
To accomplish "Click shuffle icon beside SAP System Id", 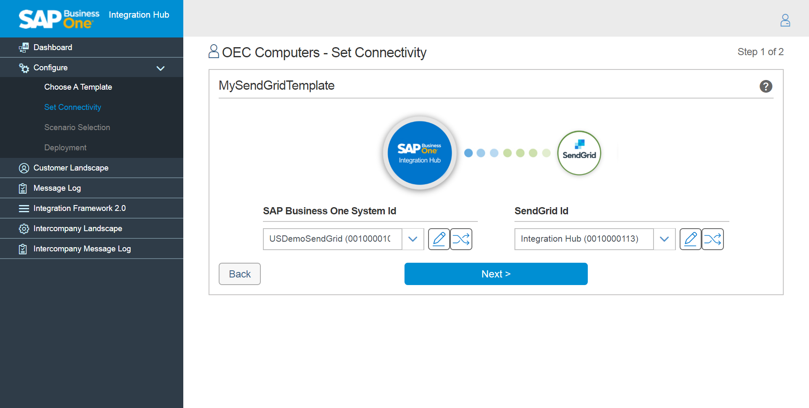I will click(461, 239).
